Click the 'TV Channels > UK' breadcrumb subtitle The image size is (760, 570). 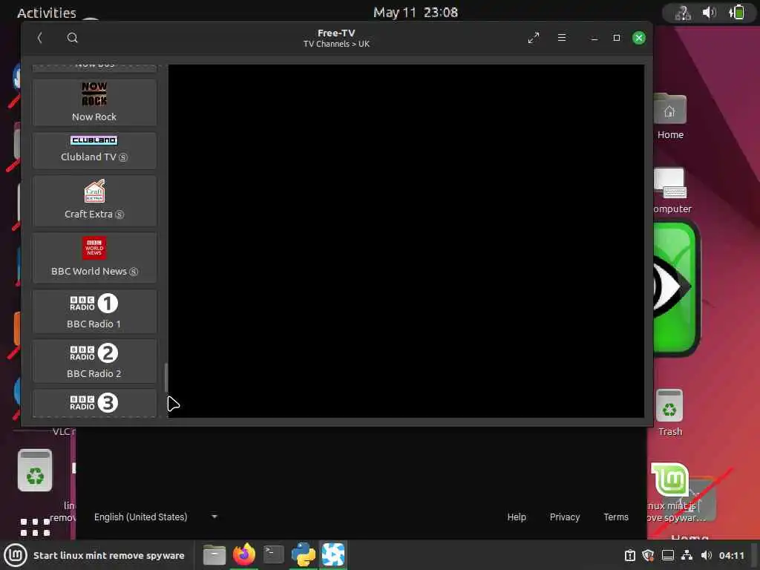336,44
